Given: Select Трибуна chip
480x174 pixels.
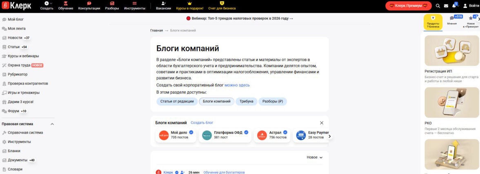Looking at the screenshot, I should point(247,101).
